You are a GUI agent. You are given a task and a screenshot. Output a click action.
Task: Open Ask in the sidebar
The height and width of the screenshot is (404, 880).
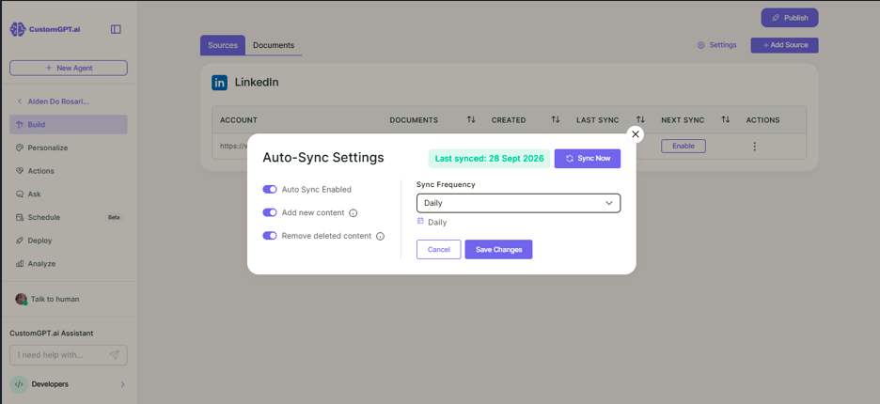[x=69, y=194]
